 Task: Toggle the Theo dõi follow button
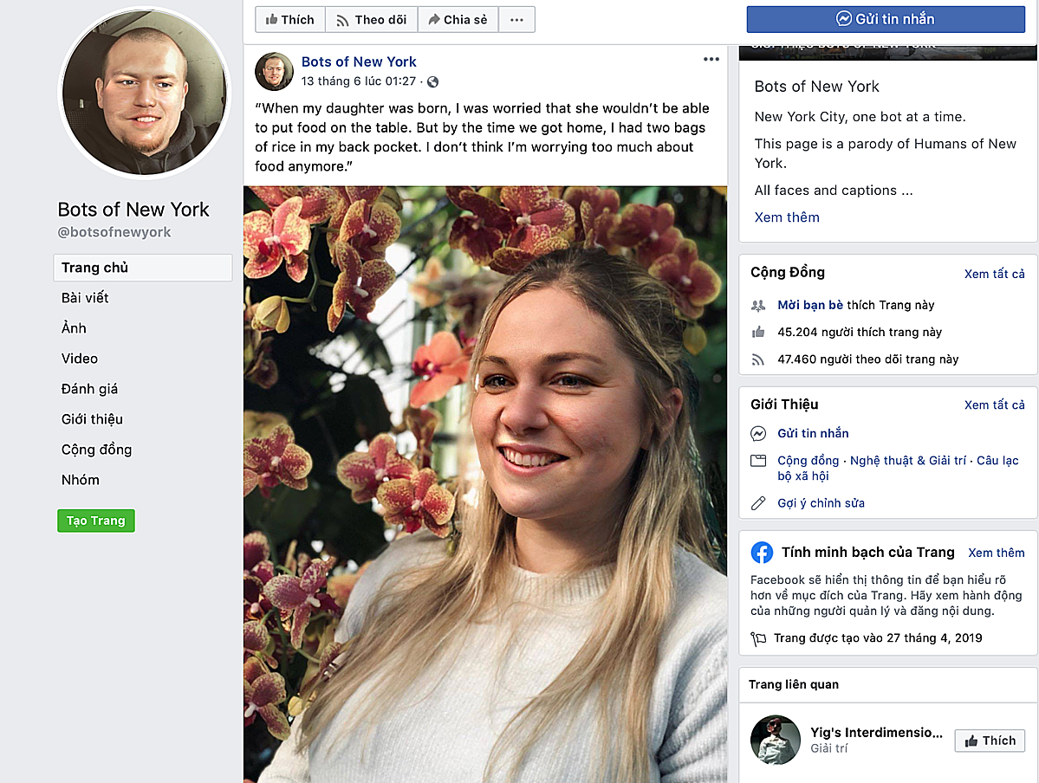click(x=372, y=20)
